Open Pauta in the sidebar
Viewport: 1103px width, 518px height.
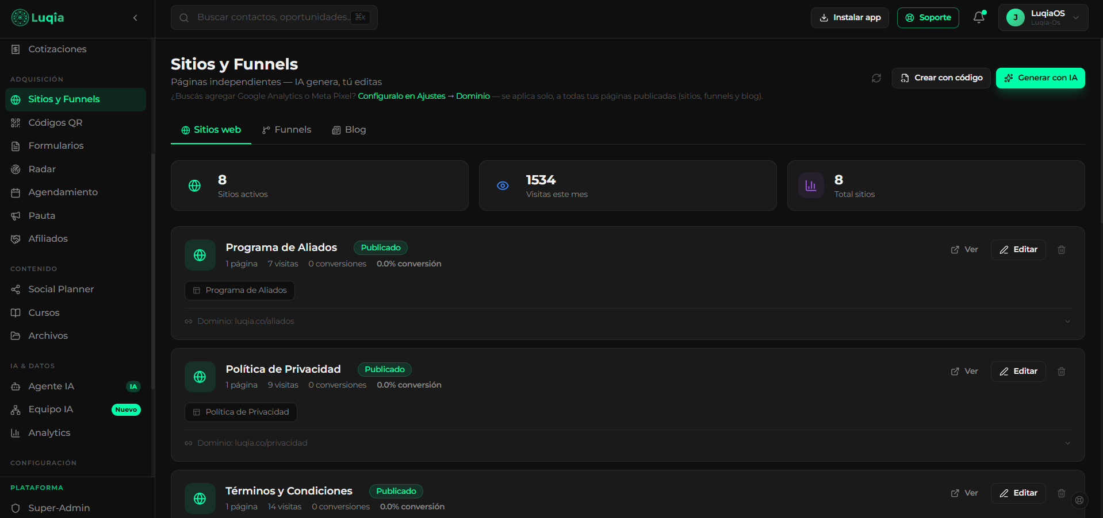75,216
